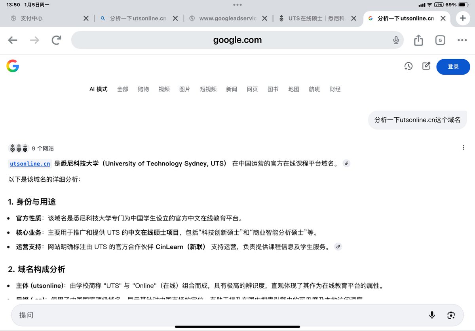Tap the battery indicator in status bar
This screenshot has height=331, width=475.
point(464,5)
